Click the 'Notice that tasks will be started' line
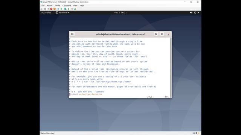 [x=108, y=61]
